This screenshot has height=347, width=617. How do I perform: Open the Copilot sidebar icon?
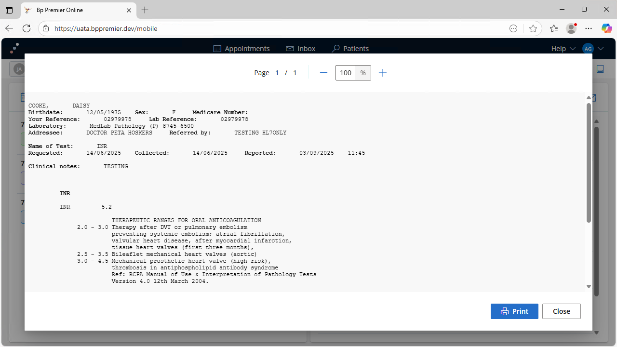(x=606, y=28)
